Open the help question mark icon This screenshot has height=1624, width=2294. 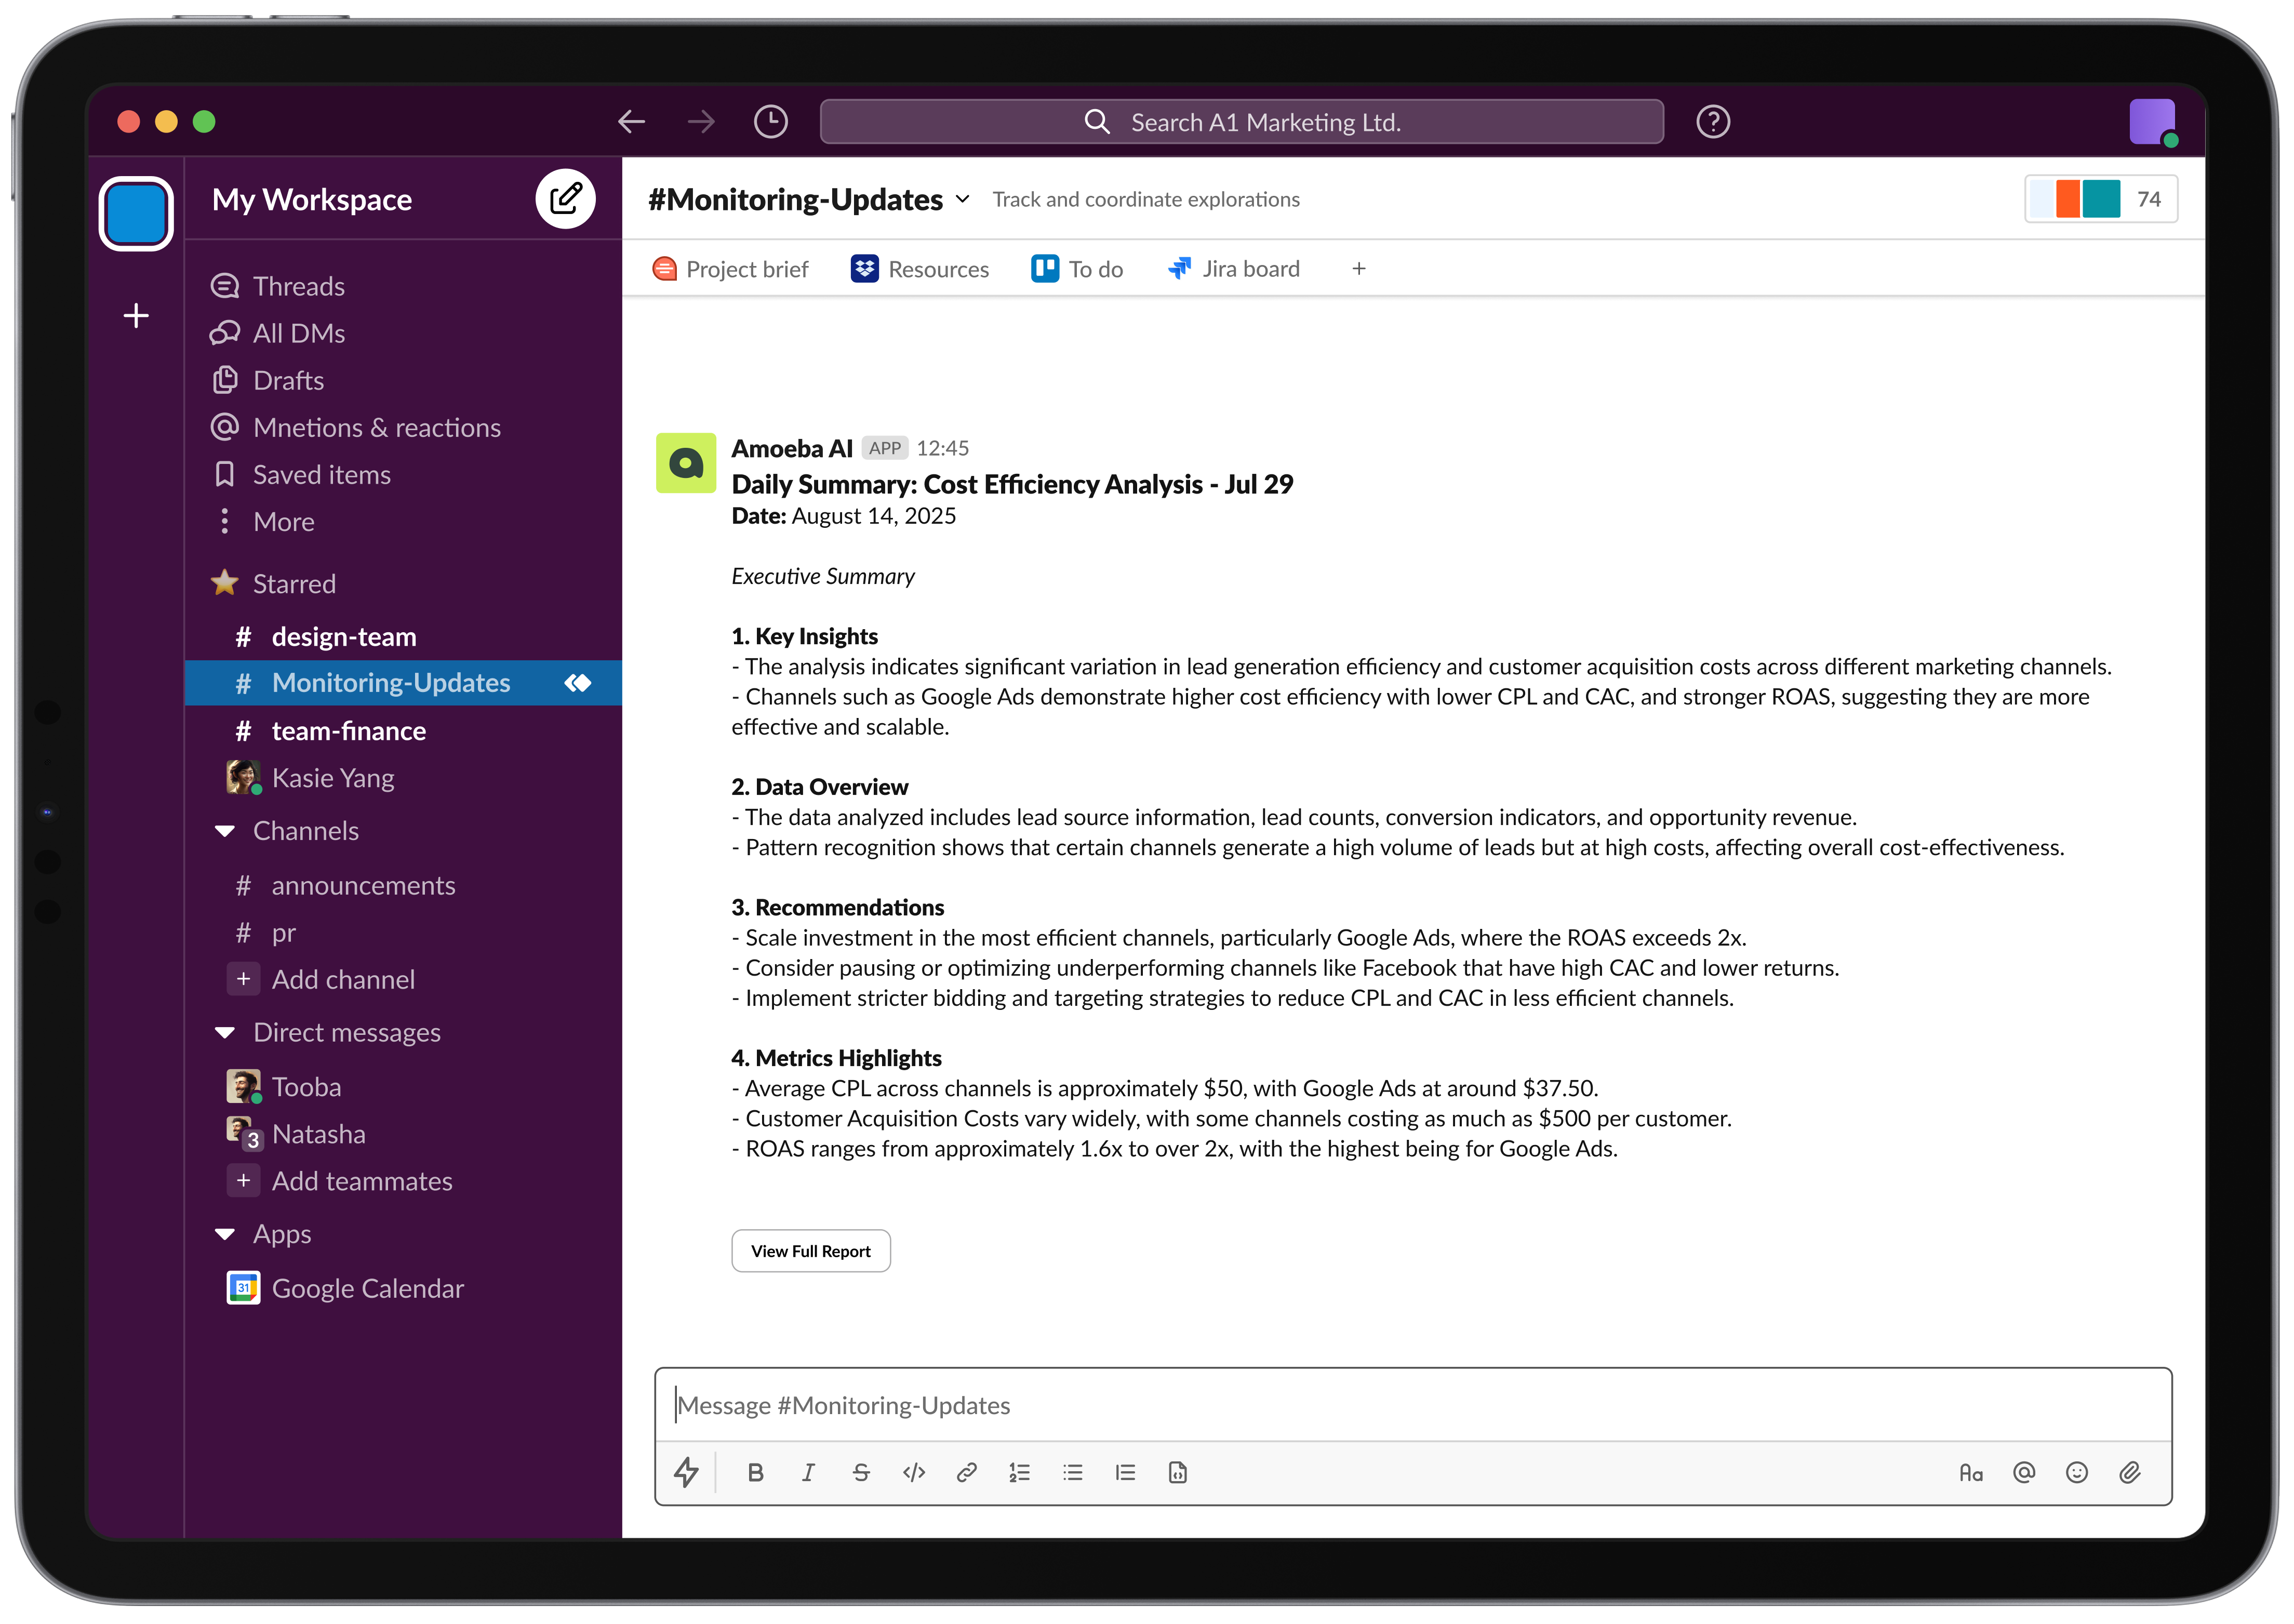(x=1712, y=122)
